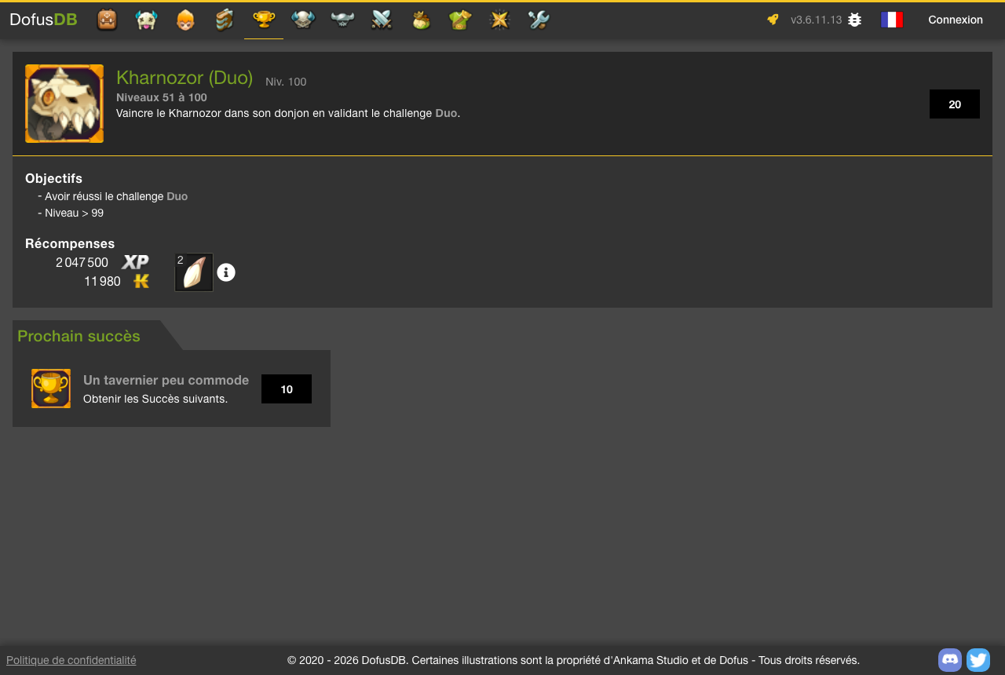Click the yellow rocket icon

(x=773, y=20)
